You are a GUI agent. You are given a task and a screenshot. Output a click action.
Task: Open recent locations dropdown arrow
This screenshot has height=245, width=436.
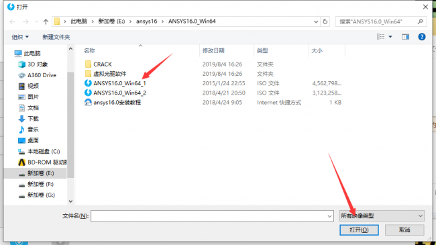(x=36, y=21)
